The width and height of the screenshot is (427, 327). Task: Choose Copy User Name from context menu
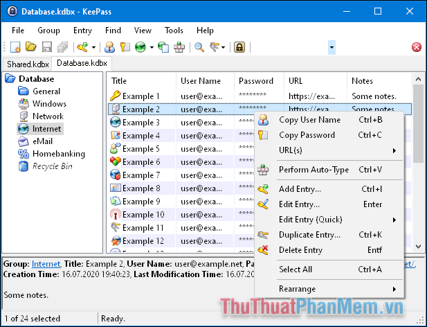[329, 120]
